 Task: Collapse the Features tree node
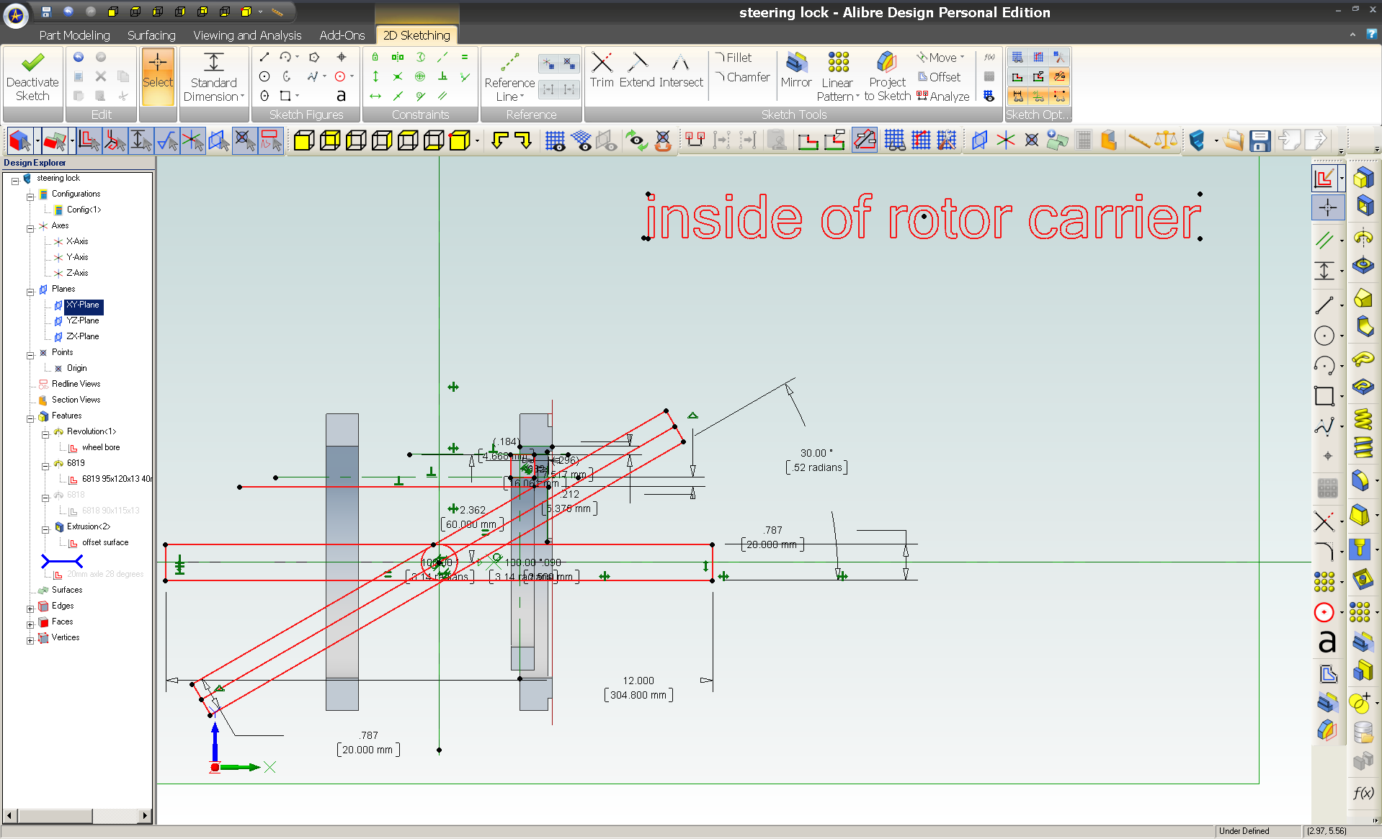coord(30,419)
